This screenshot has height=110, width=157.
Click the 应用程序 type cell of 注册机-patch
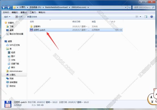[96, 30]
